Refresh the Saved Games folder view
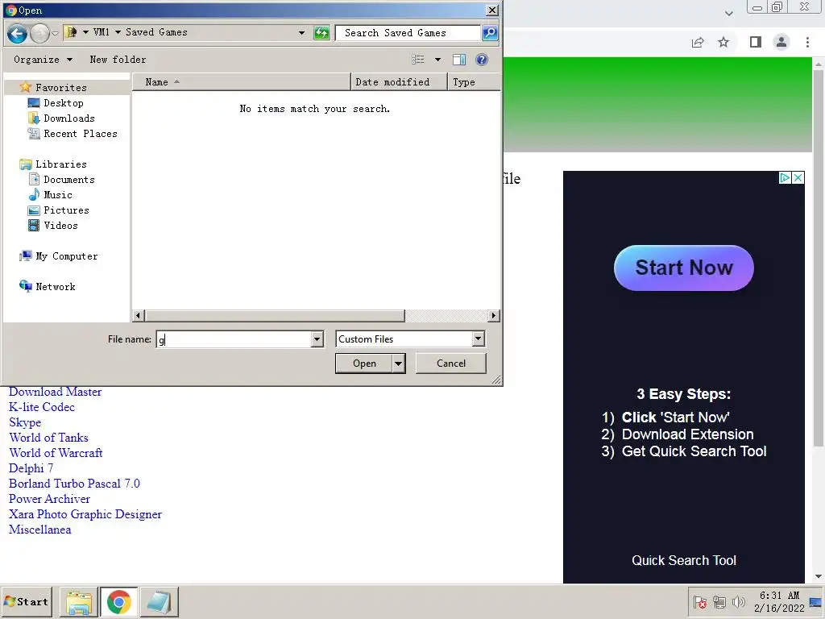The width and height of the screenshot is (825, 619). [x=321, y=33]
